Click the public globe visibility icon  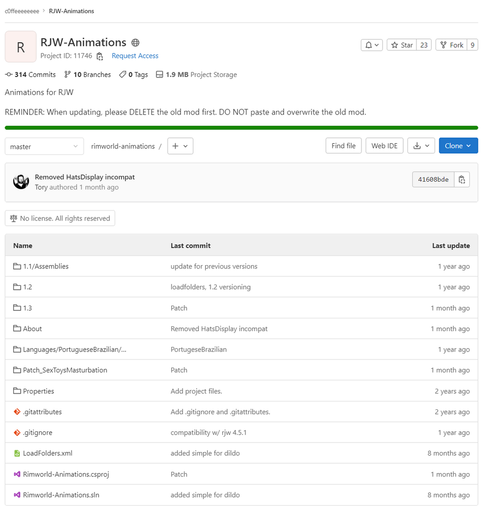coord(136,43)
